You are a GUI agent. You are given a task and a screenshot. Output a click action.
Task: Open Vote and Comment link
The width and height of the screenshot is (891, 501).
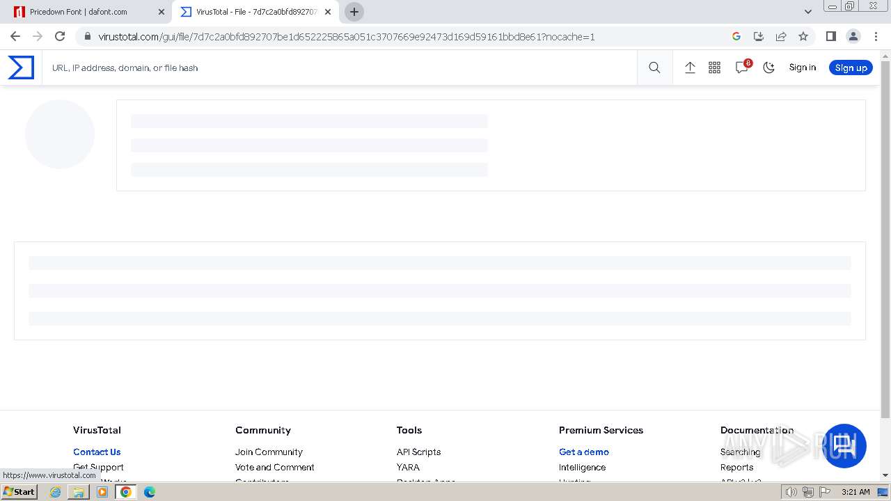275,467
